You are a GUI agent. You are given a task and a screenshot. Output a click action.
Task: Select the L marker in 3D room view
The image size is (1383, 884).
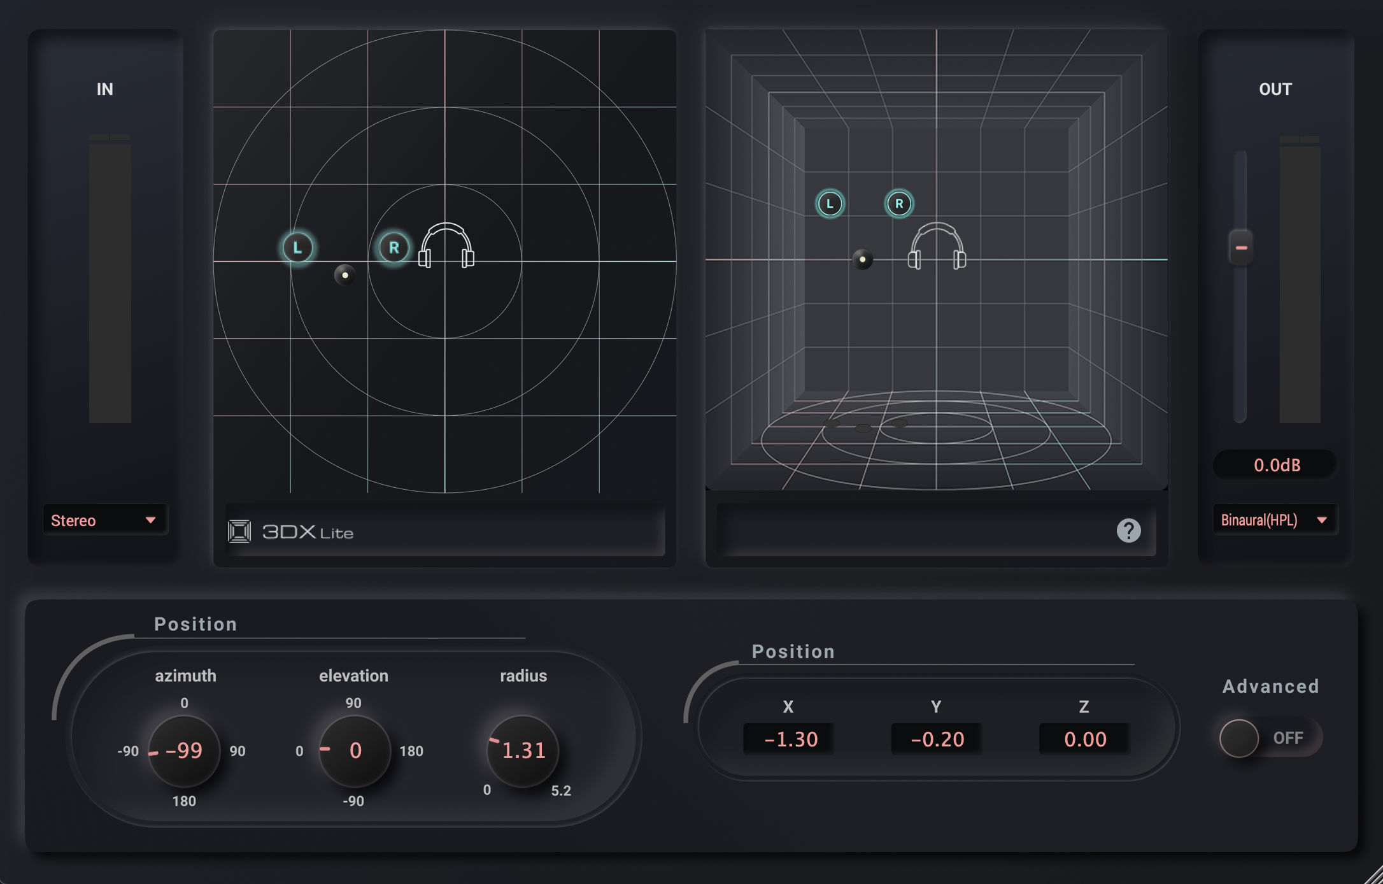click(x=830, y=204)
